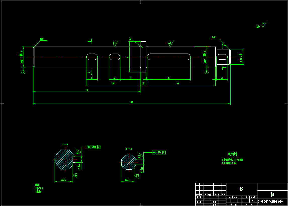Click section cut arrow A above the left keyway
This screenshot has height=206, width=288.
90,41
